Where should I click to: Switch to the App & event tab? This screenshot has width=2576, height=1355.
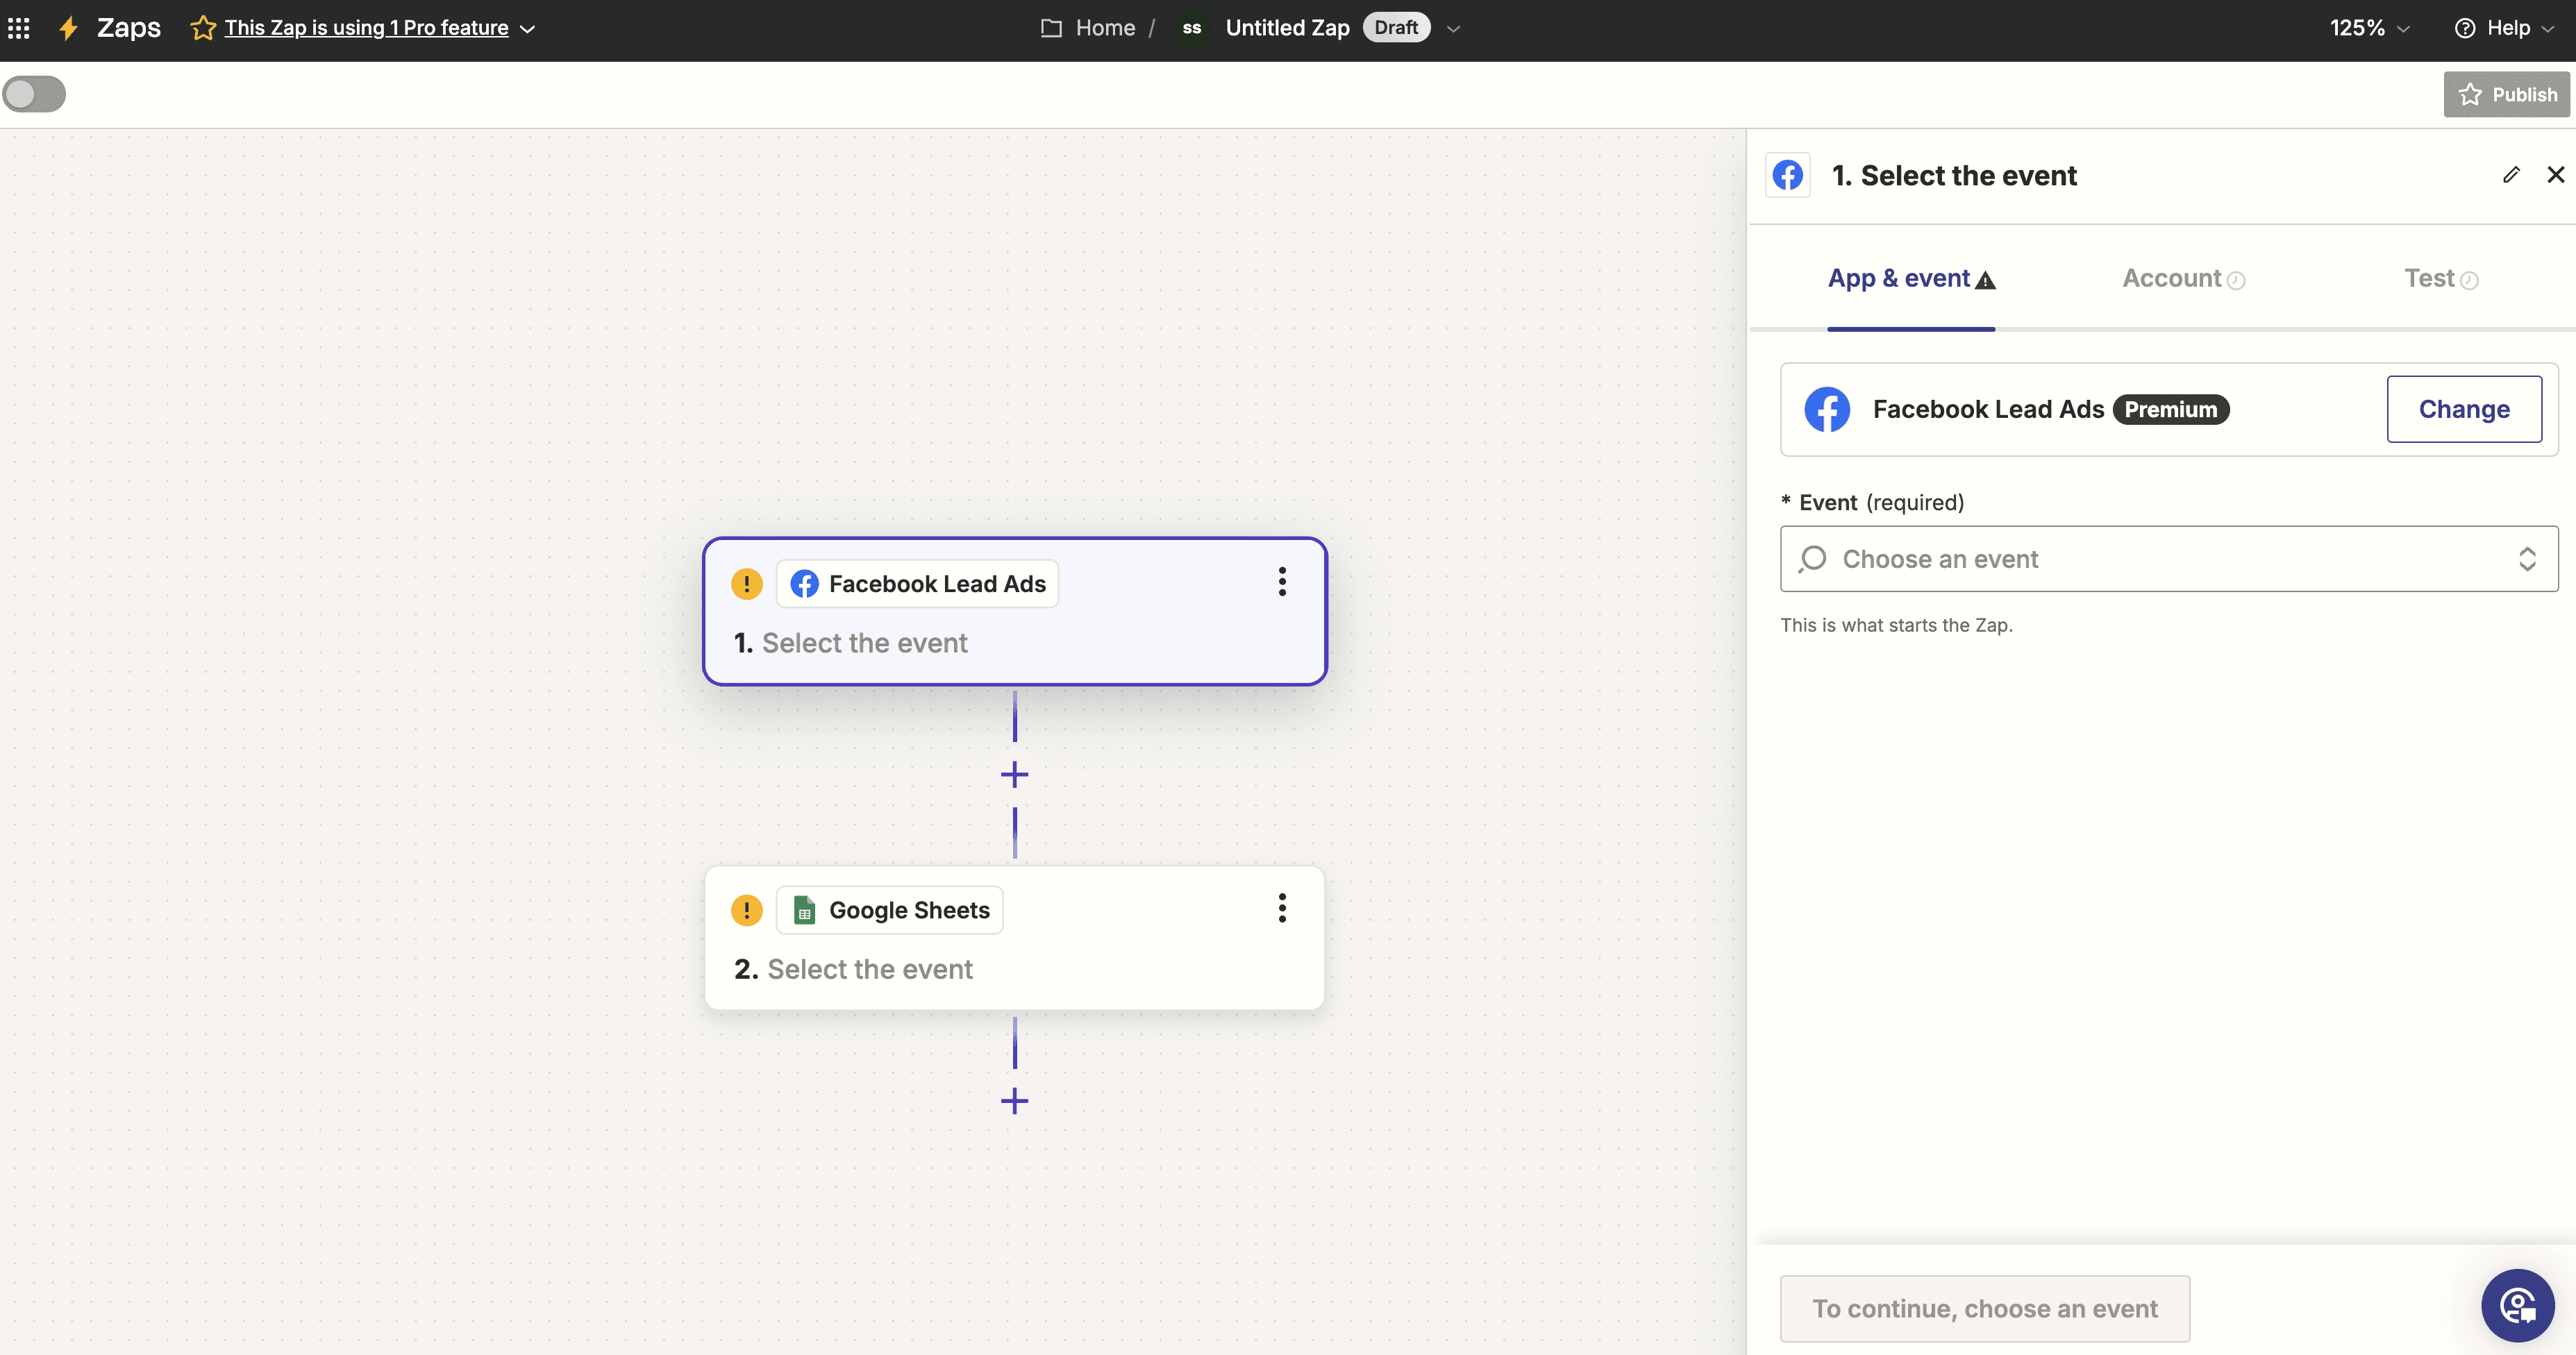(x=1911, y=279)
